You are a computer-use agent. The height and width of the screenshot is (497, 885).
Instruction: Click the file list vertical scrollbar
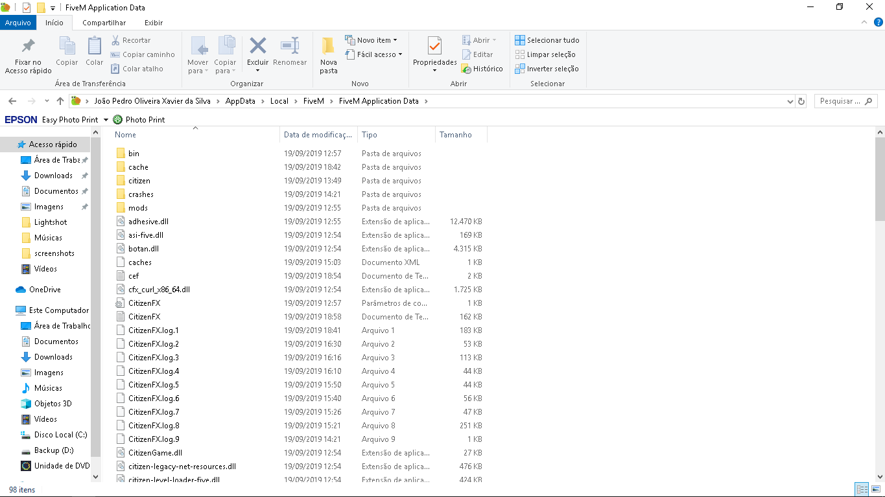(x=880, y=179)
